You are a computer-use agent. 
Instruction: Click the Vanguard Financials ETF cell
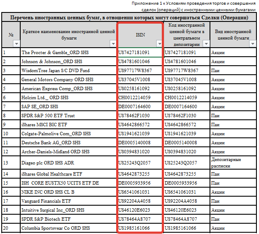point(68,201)
